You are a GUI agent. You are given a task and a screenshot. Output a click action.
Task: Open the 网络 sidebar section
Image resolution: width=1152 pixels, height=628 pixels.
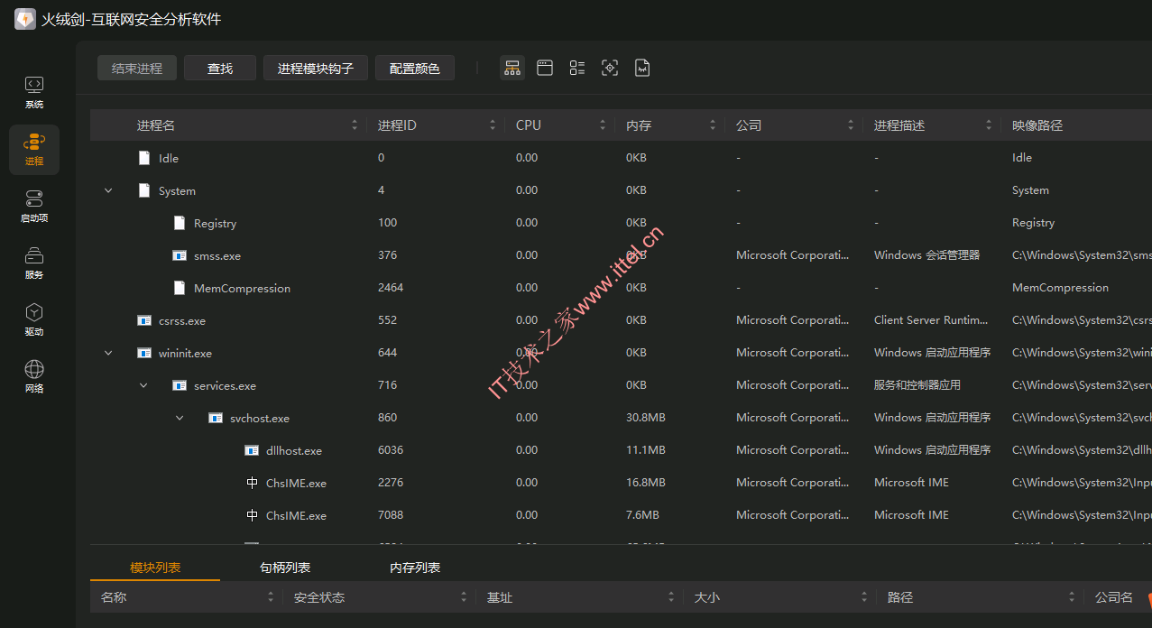pos(34,377)
